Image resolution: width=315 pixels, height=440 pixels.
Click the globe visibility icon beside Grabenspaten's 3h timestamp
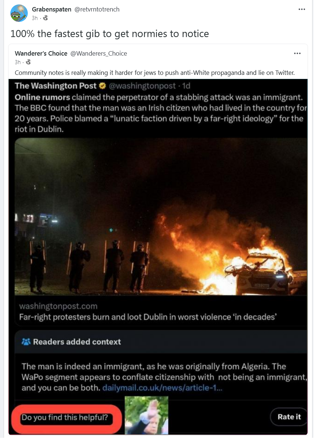pyautogui.click(x=46, y=18)
